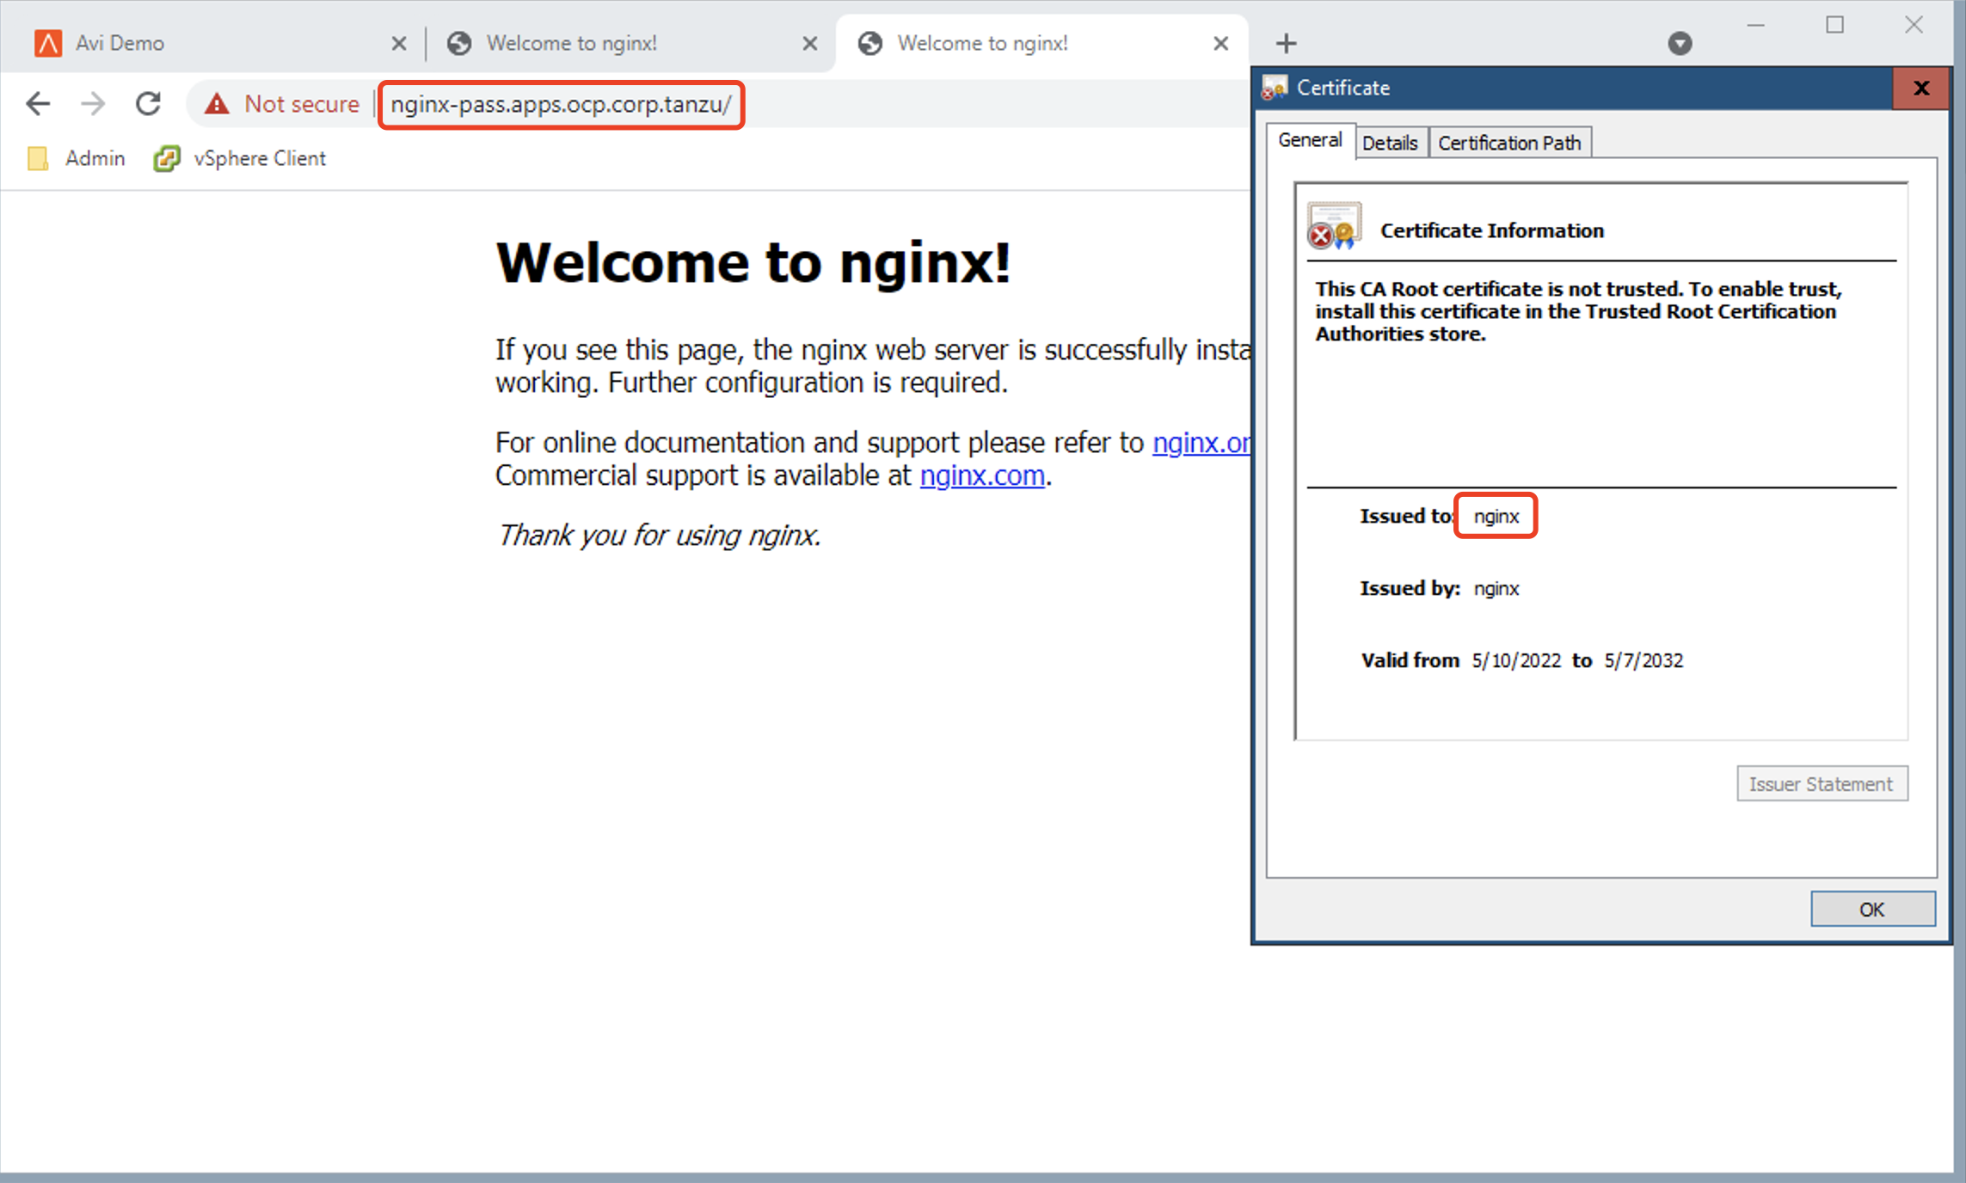Click the browser forward arrow
This screenshot has height=1183, width=1966.
92,104
